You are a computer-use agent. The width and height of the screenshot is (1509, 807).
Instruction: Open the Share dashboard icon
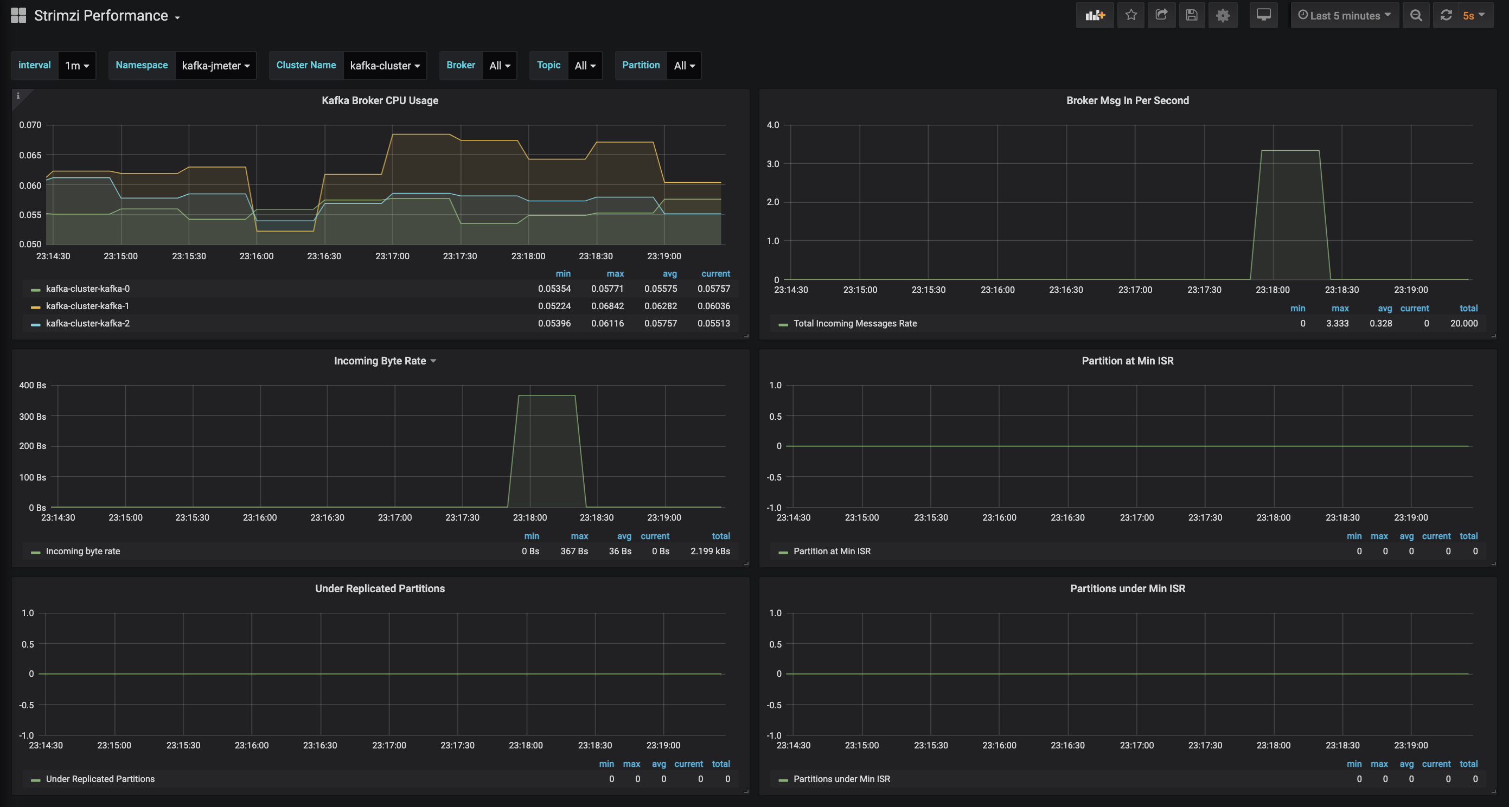tap(1161, 15)
